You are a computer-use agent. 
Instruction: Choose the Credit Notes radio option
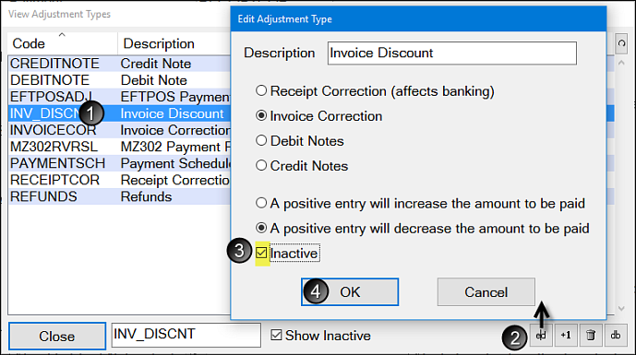click(261, 166)
